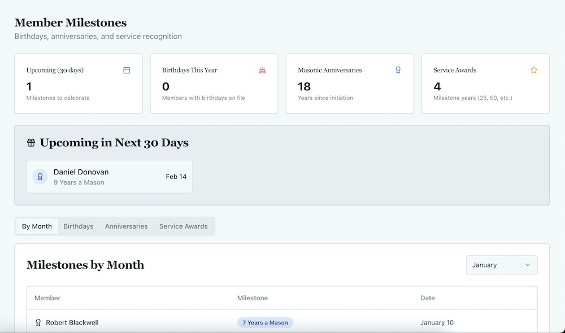This screenshot has height=333, width=565.
Task: Click the gift icon beside Upcoming heading
Action: pyautogui.click(x=31, y=143)
